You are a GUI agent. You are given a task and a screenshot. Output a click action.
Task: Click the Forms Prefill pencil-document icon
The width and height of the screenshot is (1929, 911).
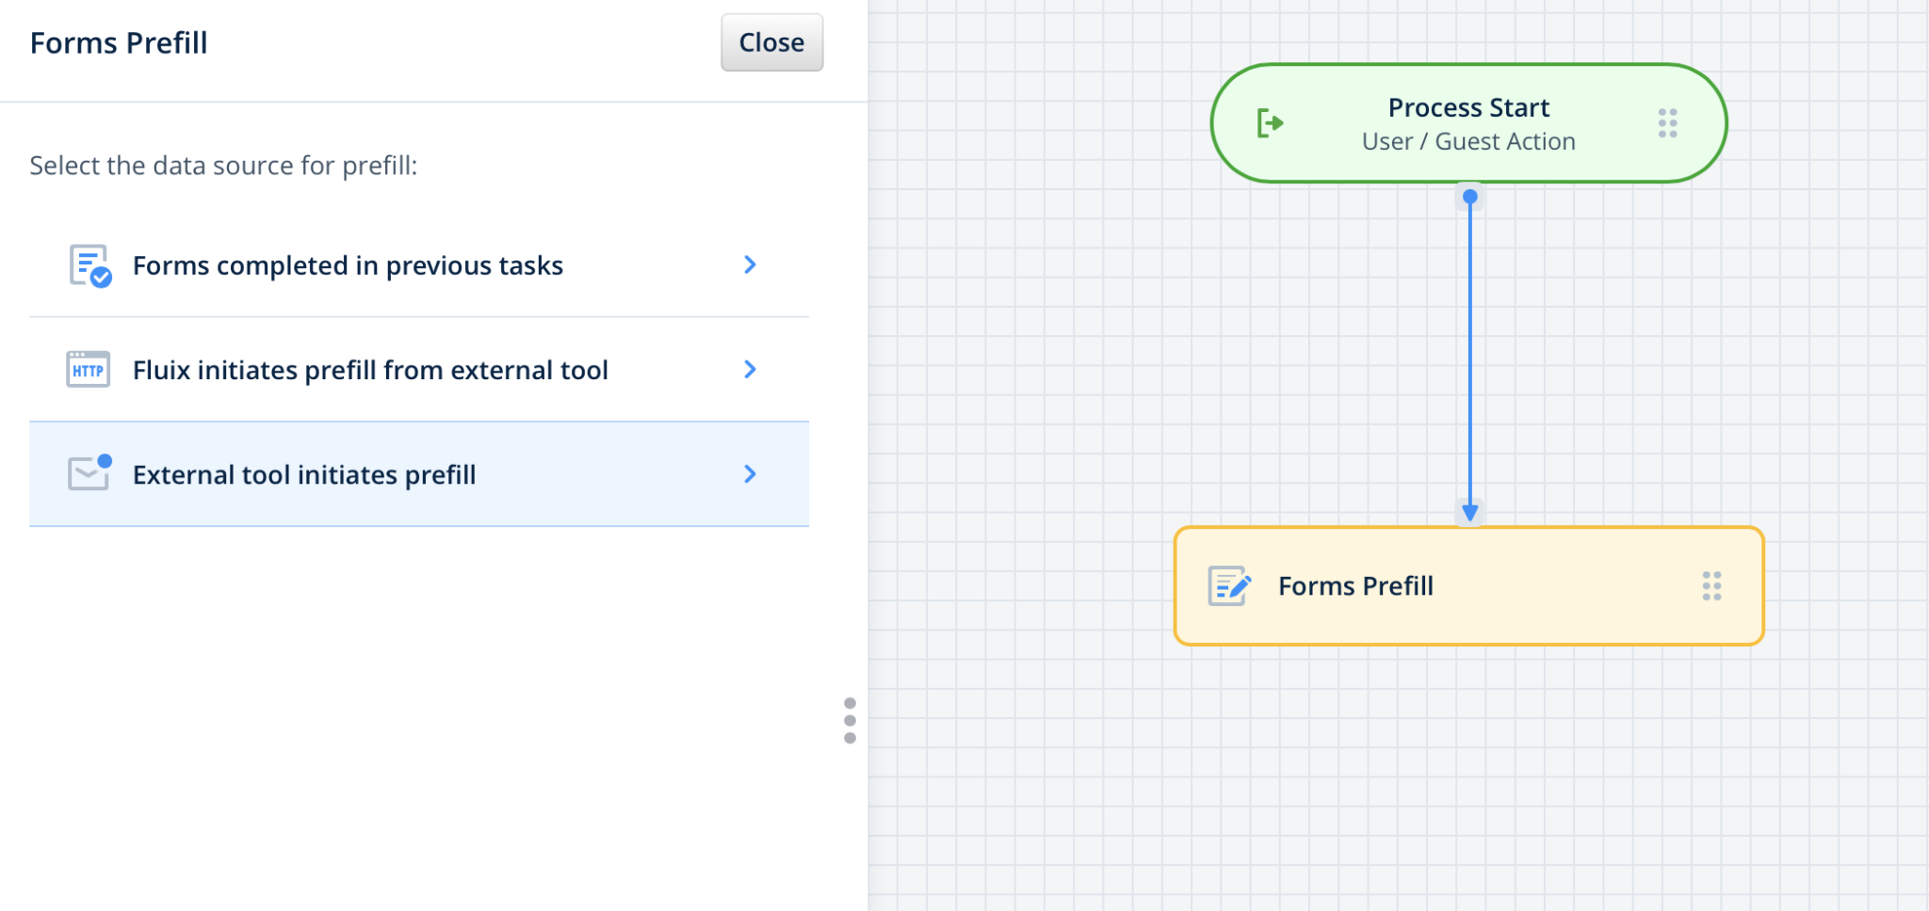1228,584
